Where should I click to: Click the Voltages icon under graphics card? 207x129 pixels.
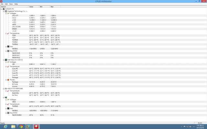pyautogui.click(x=8, y=100)
